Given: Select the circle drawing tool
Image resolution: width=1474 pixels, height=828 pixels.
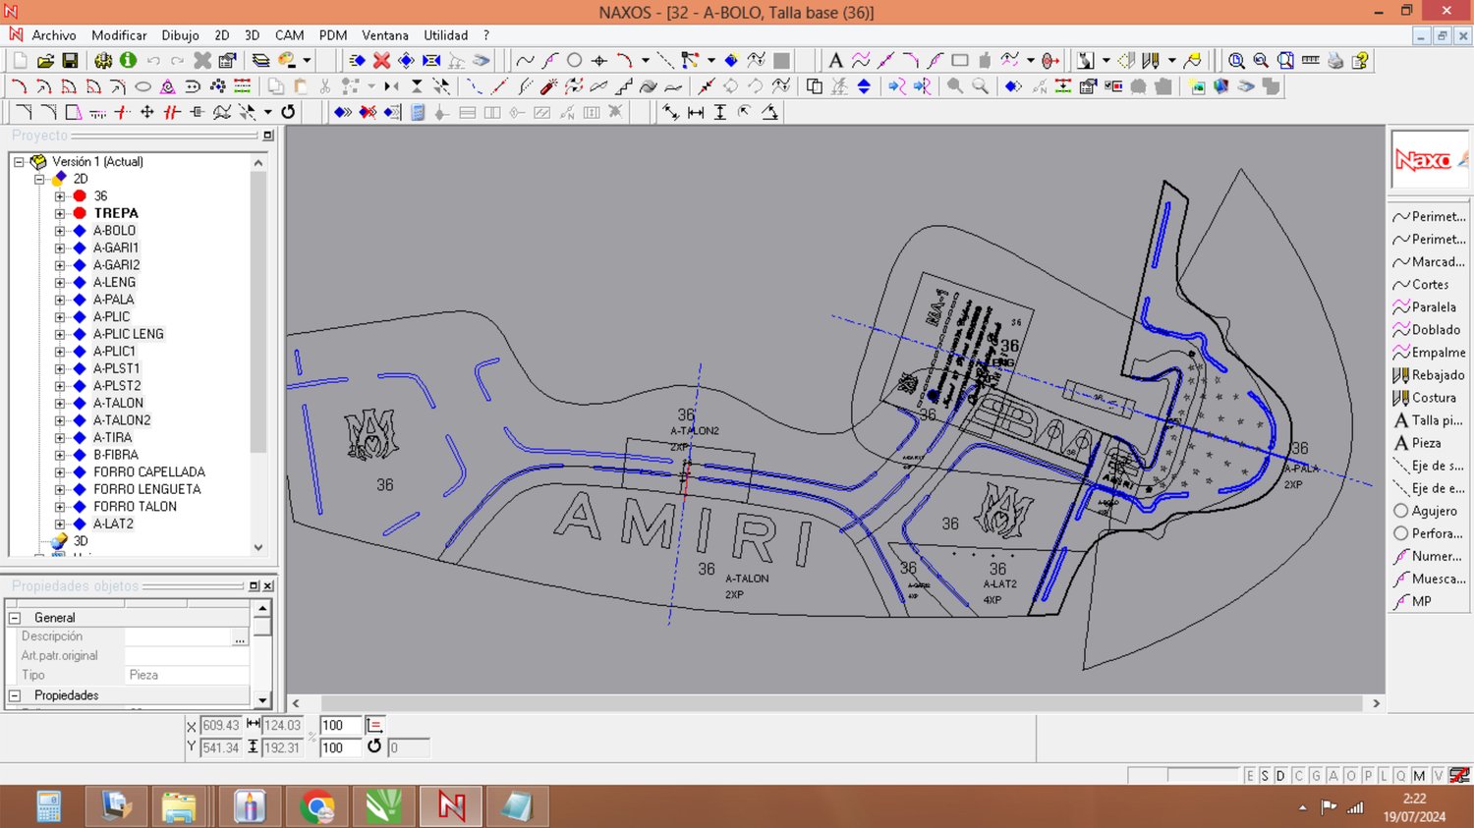Looking at the screenshot, I should pyautogui.click(x=575, y=61).
